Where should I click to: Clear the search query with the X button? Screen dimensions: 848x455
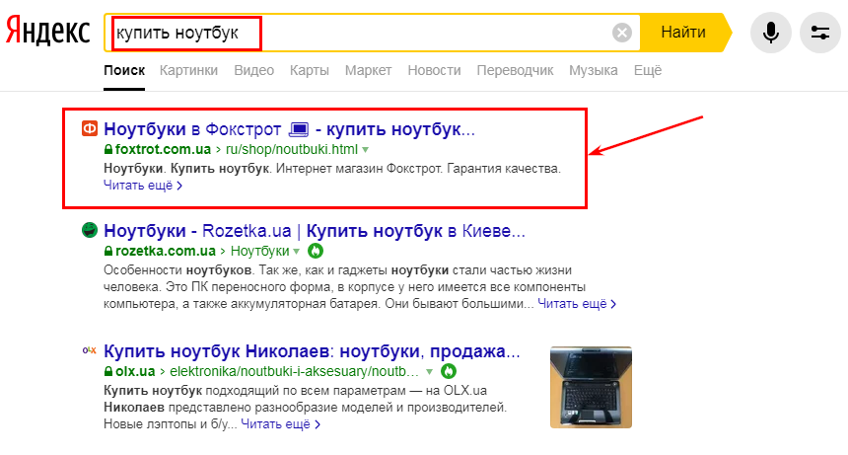[x=622, y=33]
